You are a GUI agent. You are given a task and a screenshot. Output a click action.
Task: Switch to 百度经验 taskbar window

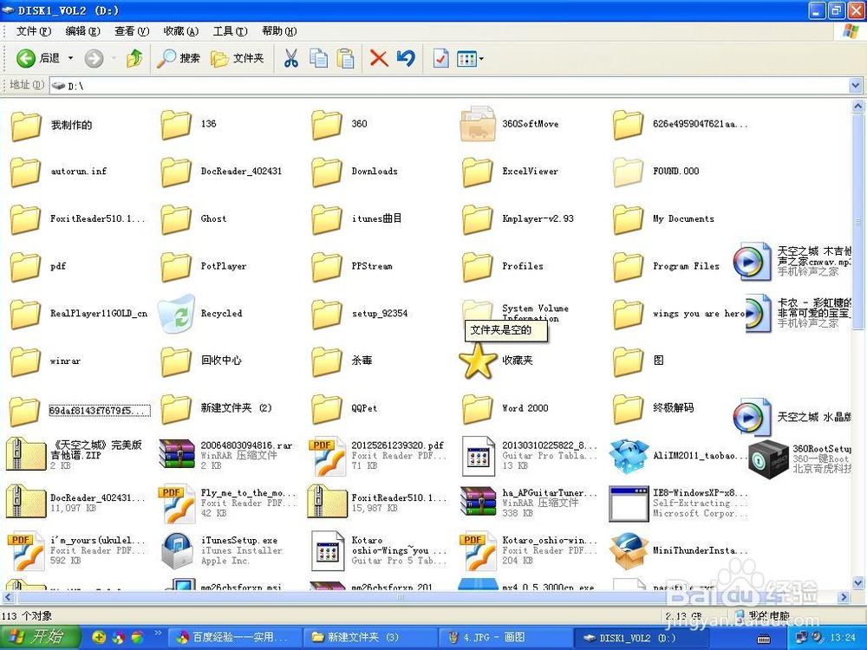(234, 637)
